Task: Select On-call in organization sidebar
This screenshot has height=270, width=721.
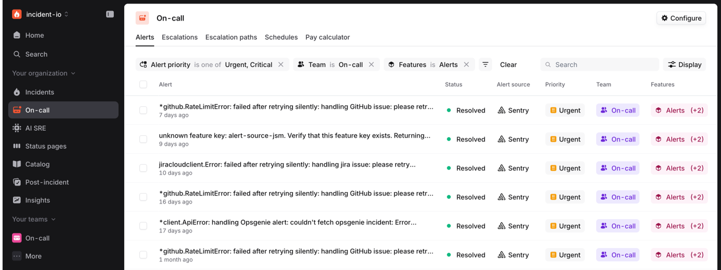Action: (x=63, y=110)
